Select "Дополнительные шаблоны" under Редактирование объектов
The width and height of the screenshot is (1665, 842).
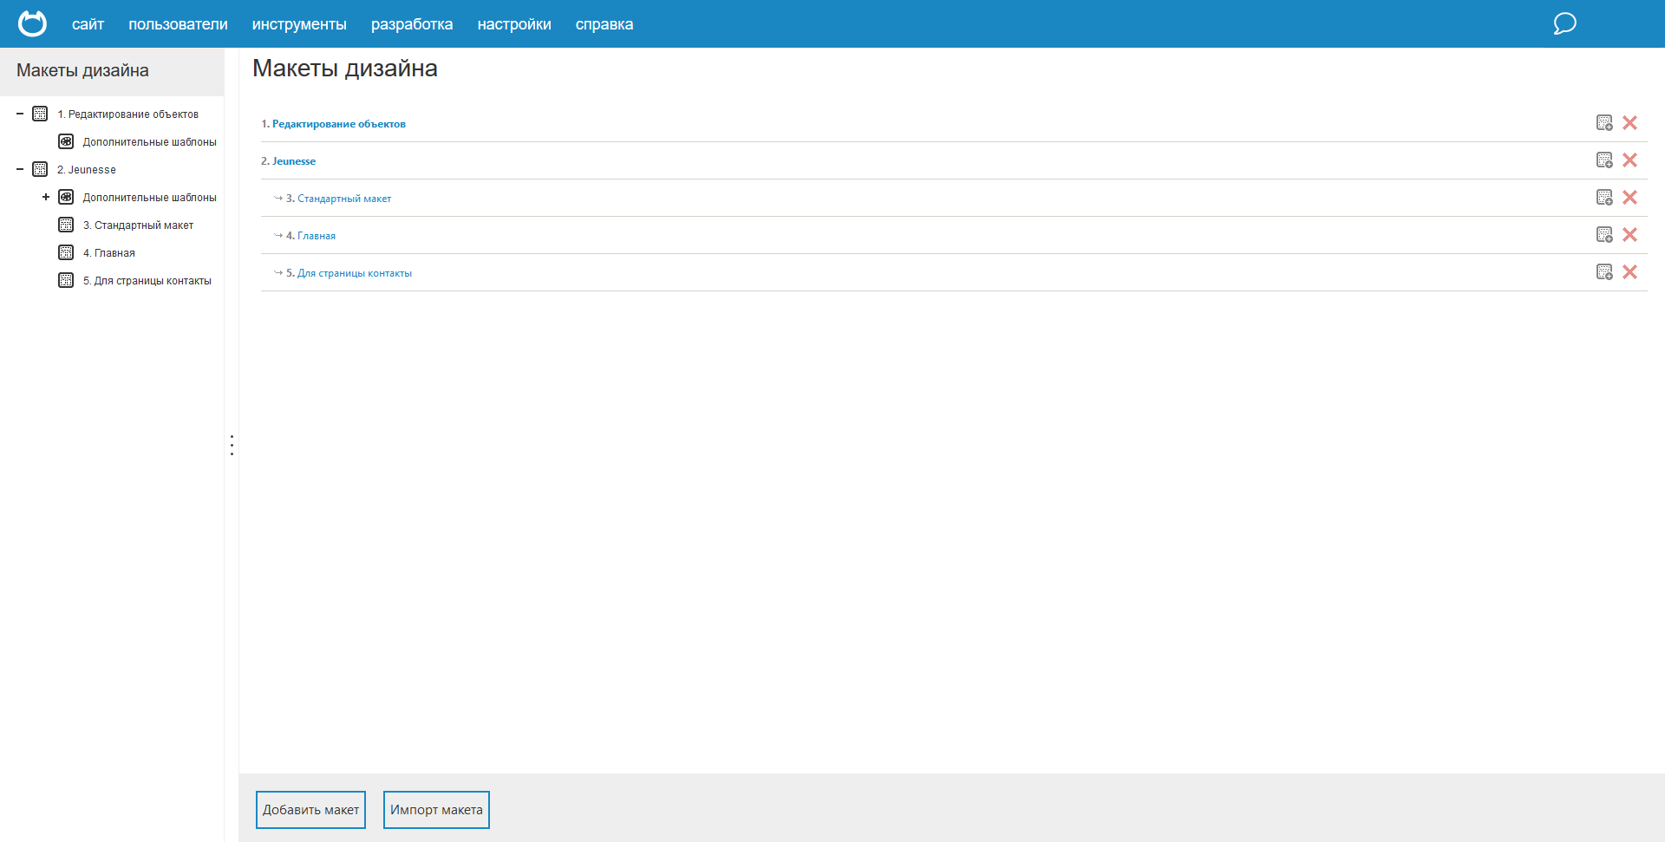(x=149, y=142)
